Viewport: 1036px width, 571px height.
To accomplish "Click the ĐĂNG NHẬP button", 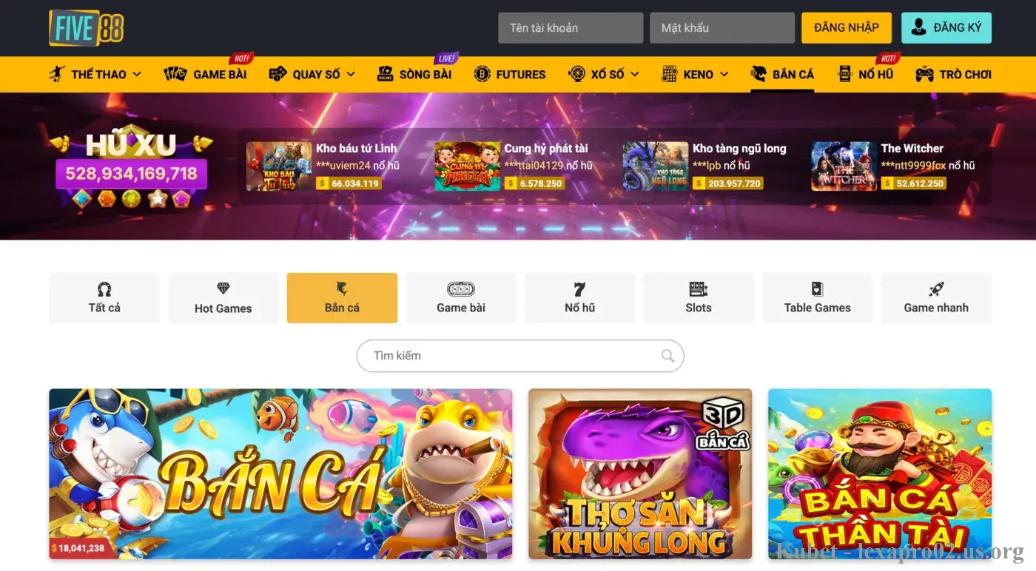I will (847, 28).
